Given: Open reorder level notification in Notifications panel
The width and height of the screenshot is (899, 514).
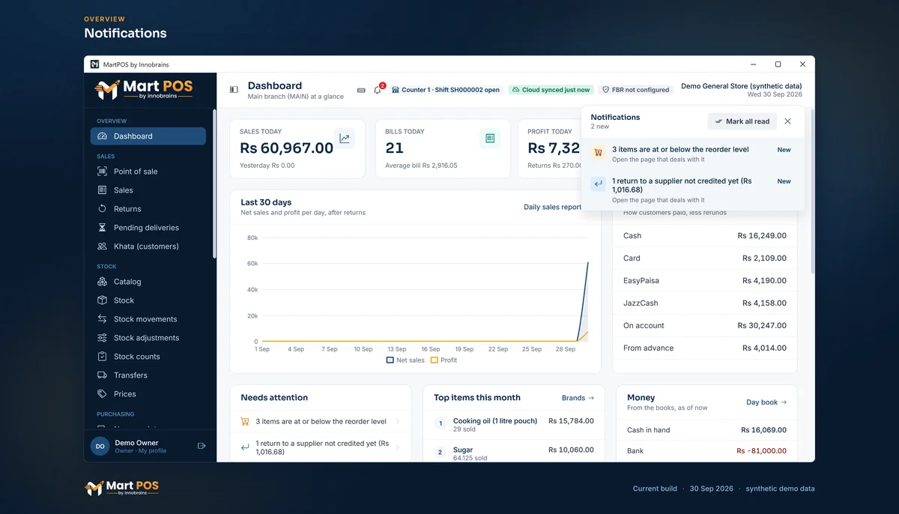Looking at the screenshot, I should pyautogui.click(x=693, y=154).
